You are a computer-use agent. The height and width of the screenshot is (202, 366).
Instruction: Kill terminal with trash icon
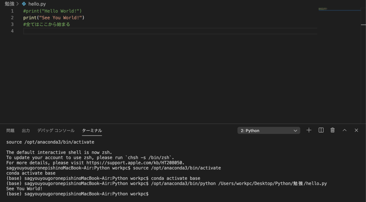click(x=332, y=130)
